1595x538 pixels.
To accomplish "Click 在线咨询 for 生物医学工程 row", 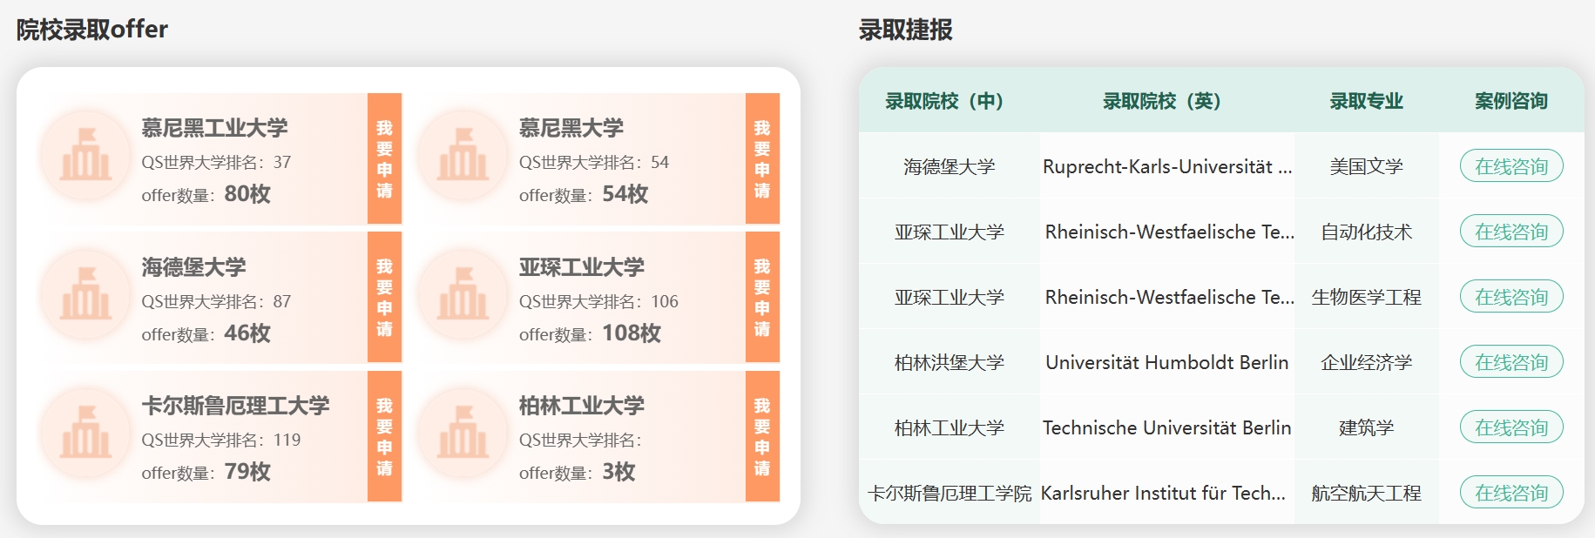I will click(x=1511, y=297).
